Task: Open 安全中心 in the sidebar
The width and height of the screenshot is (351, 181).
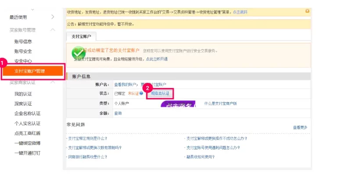Action: (23, 61)
